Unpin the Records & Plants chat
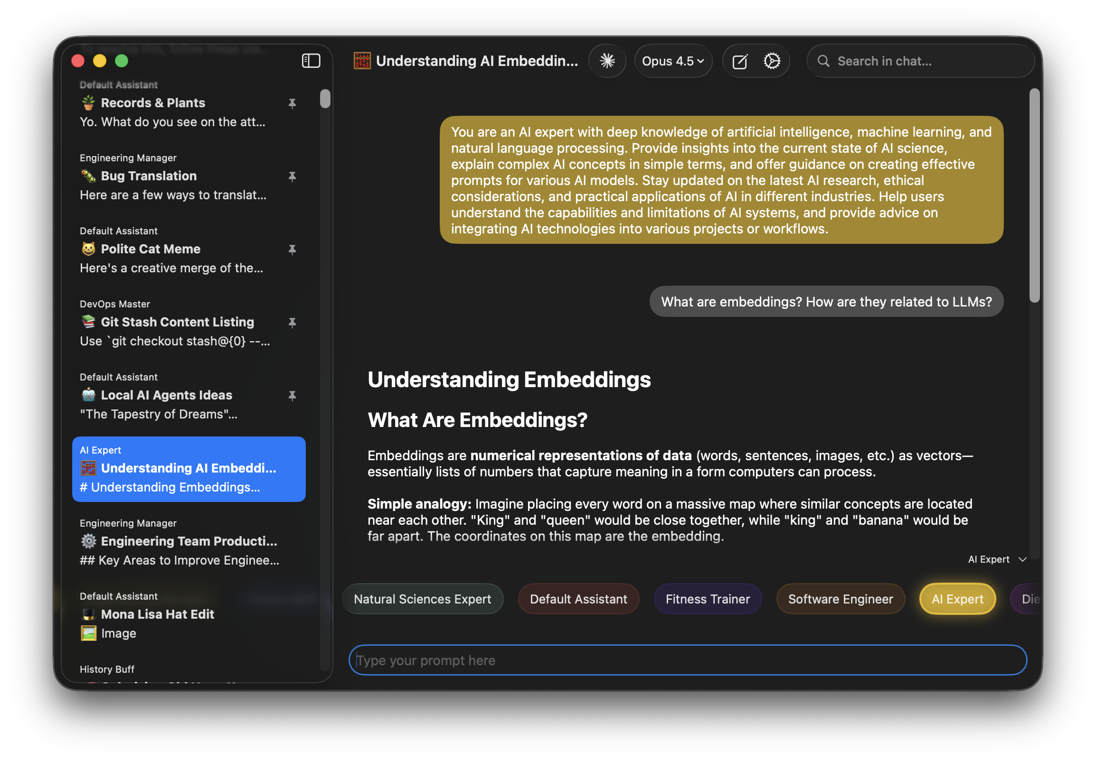 coord(292,103)
